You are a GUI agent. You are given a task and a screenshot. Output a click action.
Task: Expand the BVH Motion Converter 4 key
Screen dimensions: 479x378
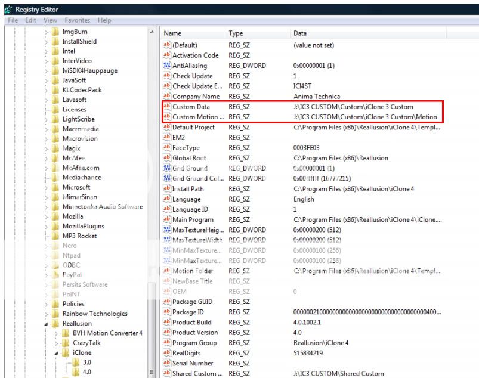click(x=56, y=333)
